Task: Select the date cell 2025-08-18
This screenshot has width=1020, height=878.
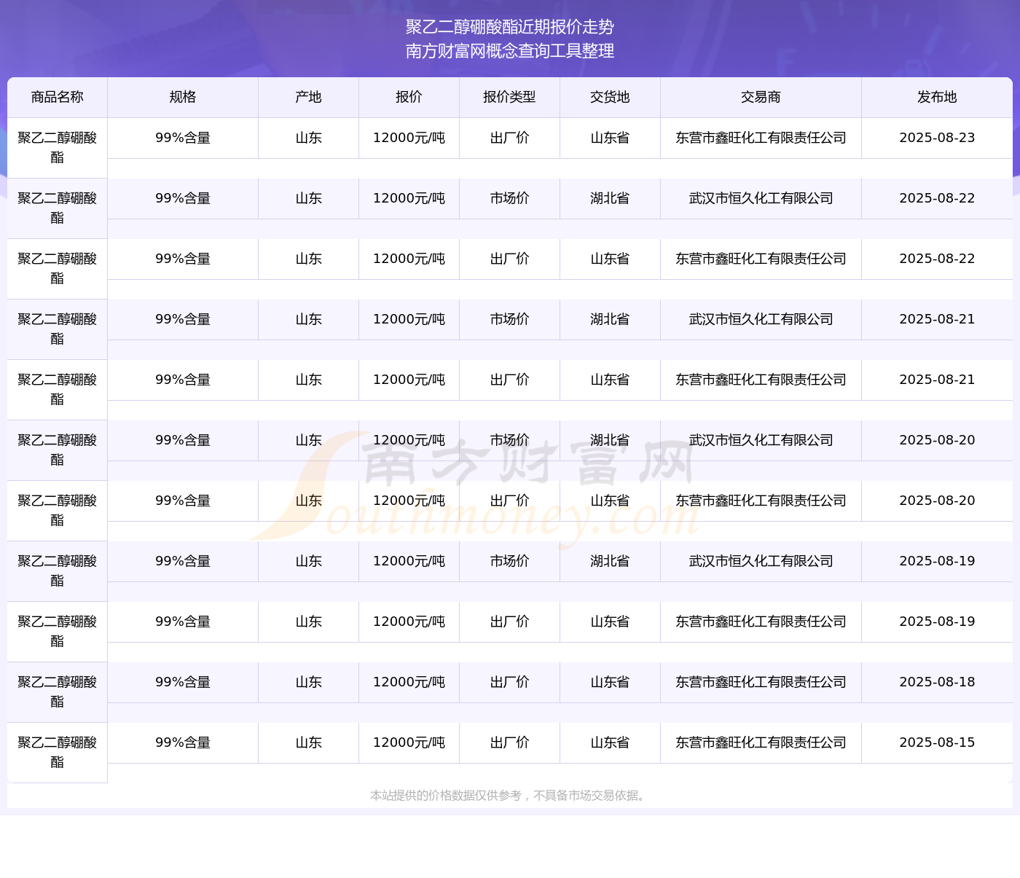Action: 937,682
